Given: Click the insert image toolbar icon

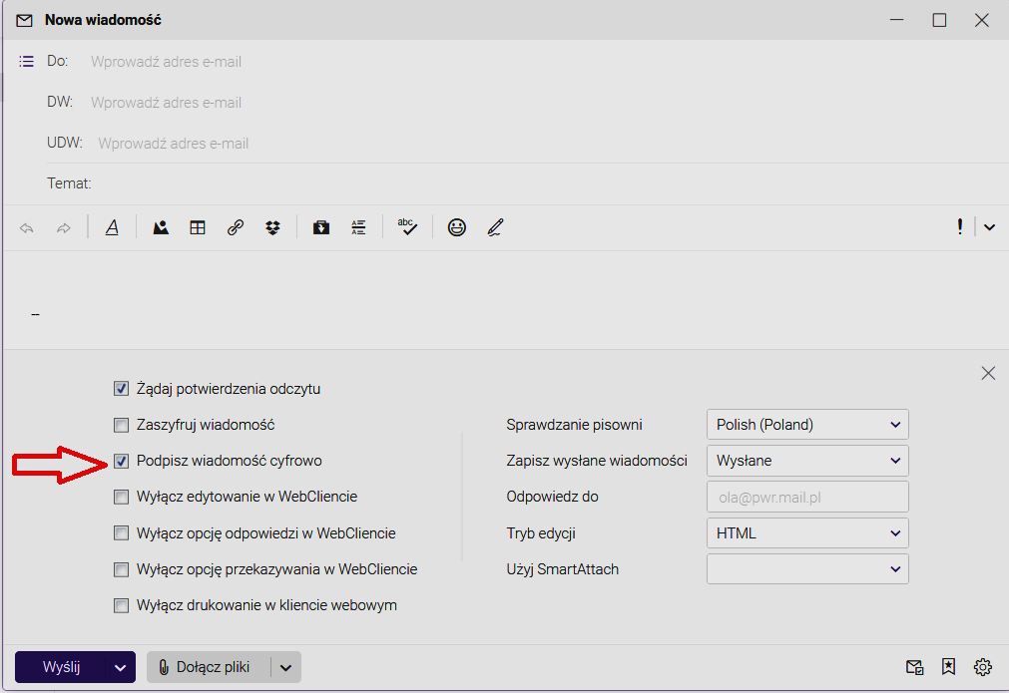Looking at the screenshot, I should (x=160, y=227).
